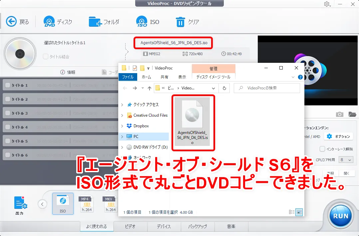359x236 pixels.
Task: Open ディスク イメージ ツール tab
Action: [213, 77]
